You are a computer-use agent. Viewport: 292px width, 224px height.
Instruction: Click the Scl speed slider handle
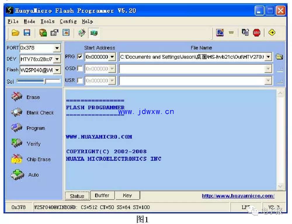pyautogui.click(x=45, y=81)
